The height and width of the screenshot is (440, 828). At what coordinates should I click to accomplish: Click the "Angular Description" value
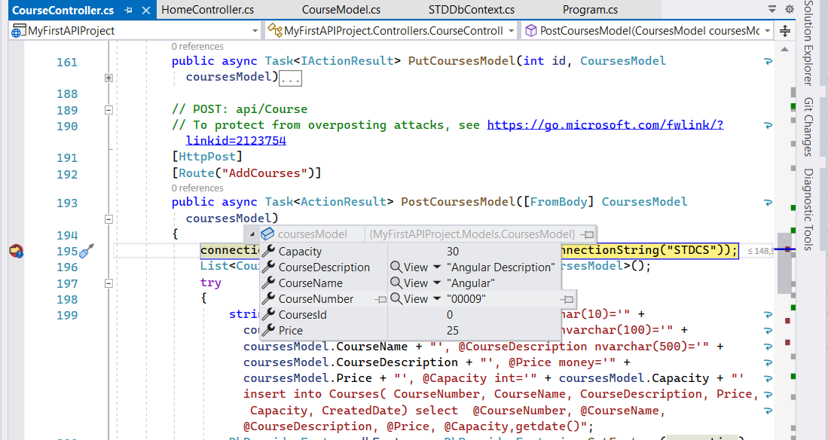pos(500,267)
